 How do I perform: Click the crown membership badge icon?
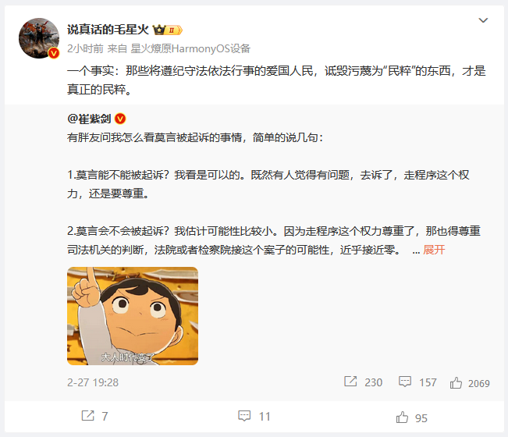coord(159,30)
